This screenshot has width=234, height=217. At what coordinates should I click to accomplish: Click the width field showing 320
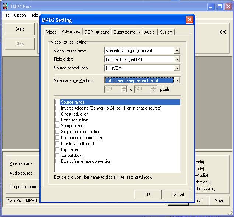point(113,89)
